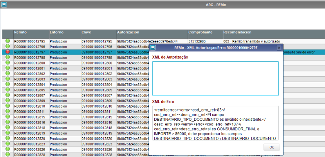
Task: Click the 'XML de Autorização' label
Action: [x=170, y=57]
